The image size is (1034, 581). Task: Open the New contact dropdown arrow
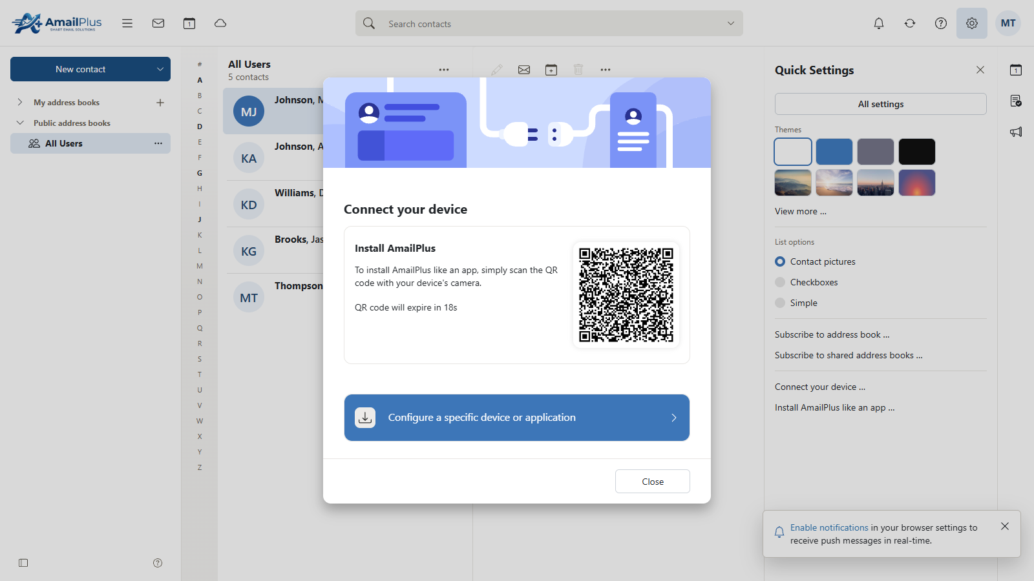[x=160, y=69]
